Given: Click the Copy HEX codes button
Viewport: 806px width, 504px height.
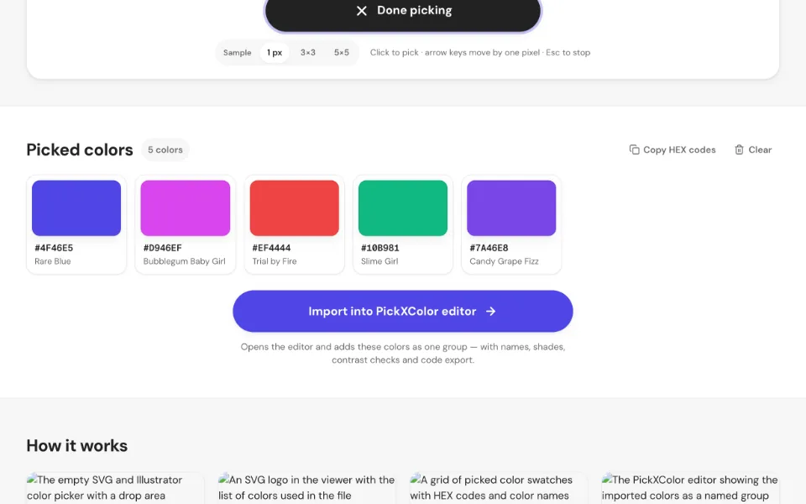Looking at the screenshot, I should point(673,150).
